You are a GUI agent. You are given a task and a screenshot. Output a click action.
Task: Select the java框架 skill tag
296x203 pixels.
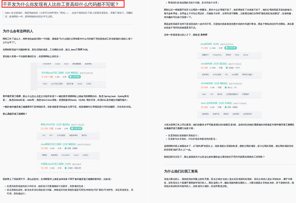tap(235, 74)
